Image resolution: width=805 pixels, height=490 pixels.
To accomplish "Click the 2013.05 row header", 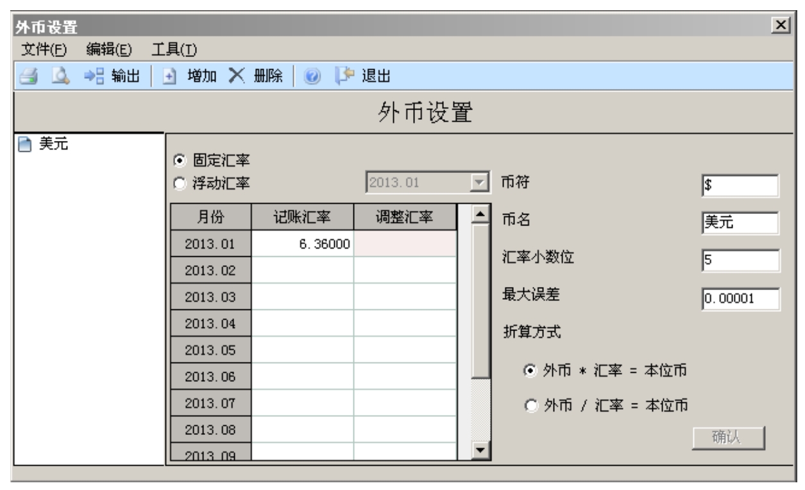I will 210,350.
